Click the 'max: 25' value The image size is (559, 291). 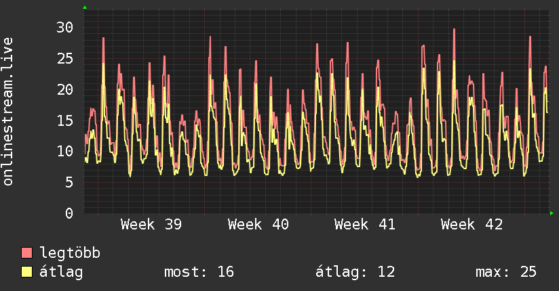click(x=506, y=272)
